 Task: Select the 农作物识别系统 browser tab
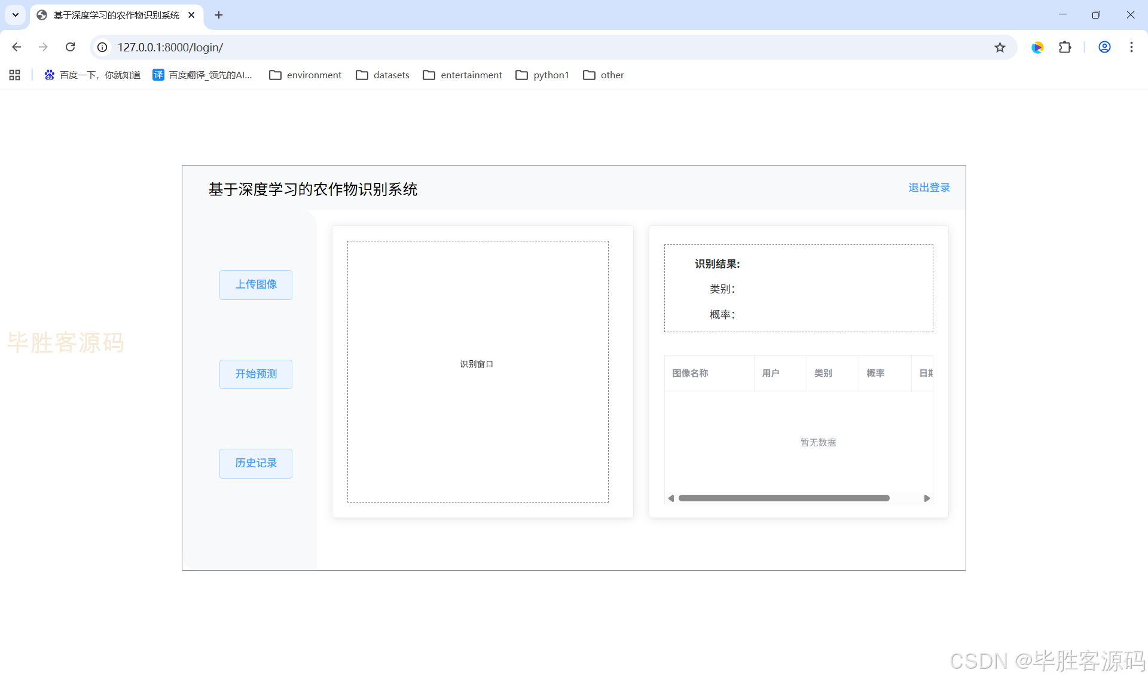(115, 15)
